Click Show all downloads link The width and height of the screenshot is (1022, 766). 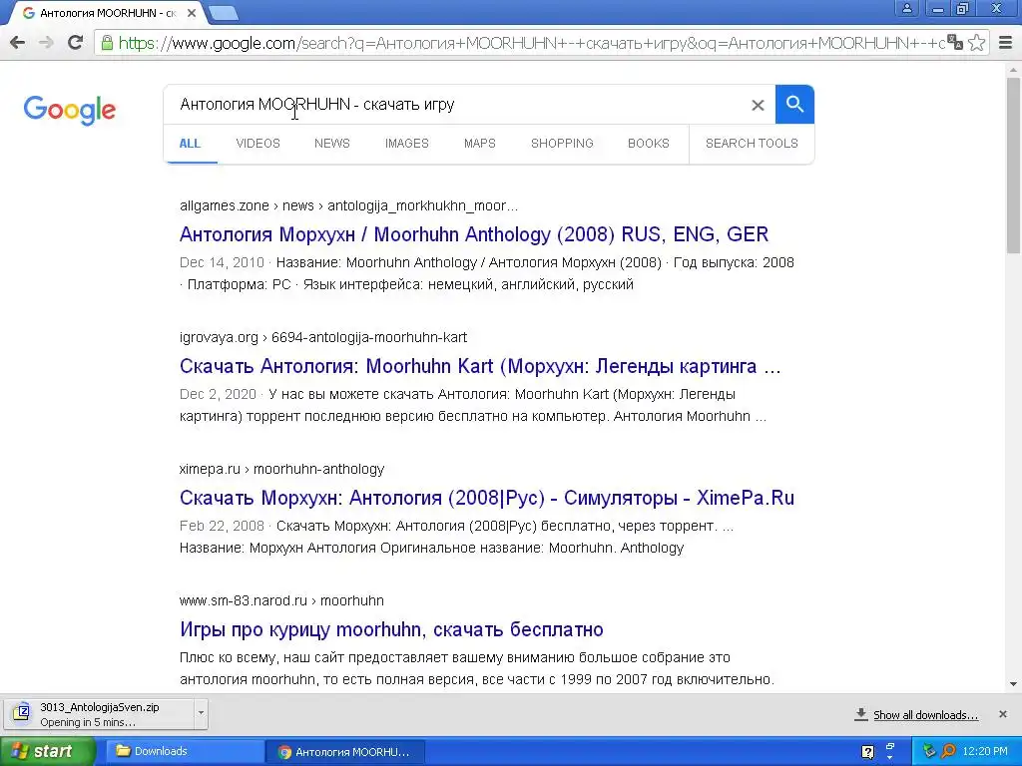coord(925,715)
